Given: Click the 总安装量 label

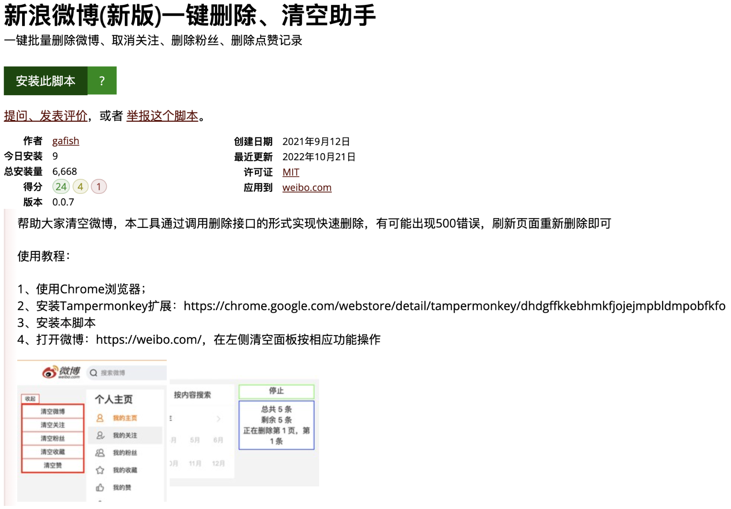Looking at the screenshot, I should (23, 171).
